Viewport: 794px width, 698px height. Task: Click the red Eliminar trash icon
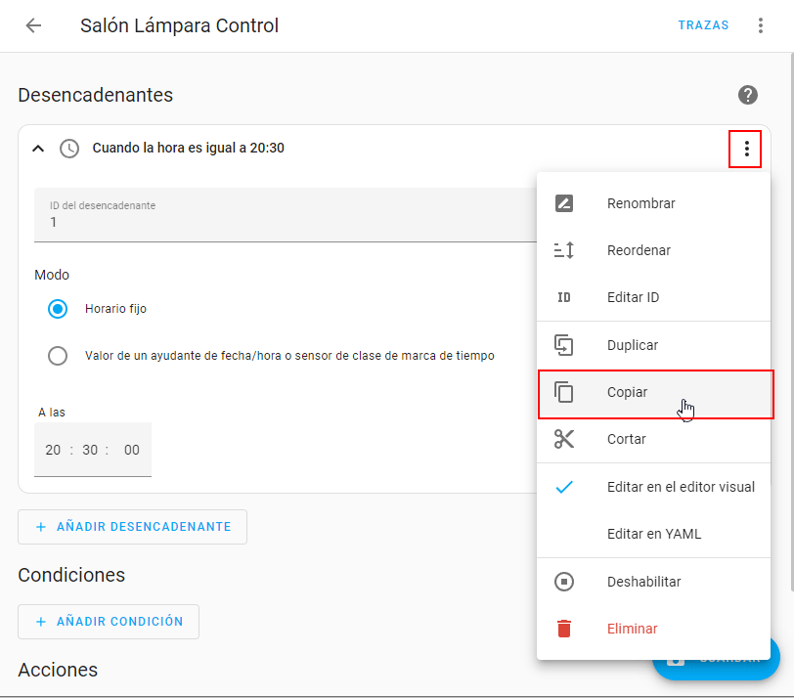pyautogui.click(x=564, y=629)
